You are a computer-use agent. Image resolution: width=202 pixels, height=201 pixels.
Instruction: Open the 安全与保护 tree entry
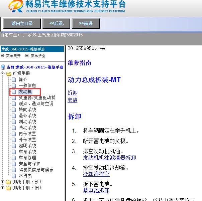[x=29, y=164]
